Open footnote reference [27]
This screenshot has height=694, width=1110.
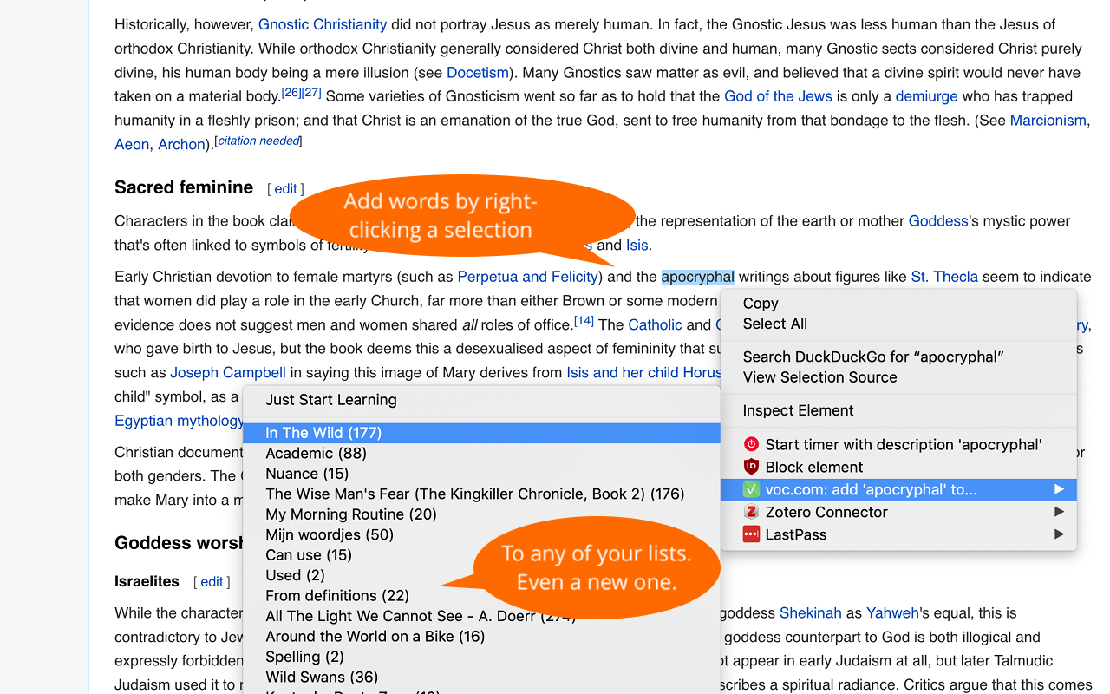tap(311, 92)
